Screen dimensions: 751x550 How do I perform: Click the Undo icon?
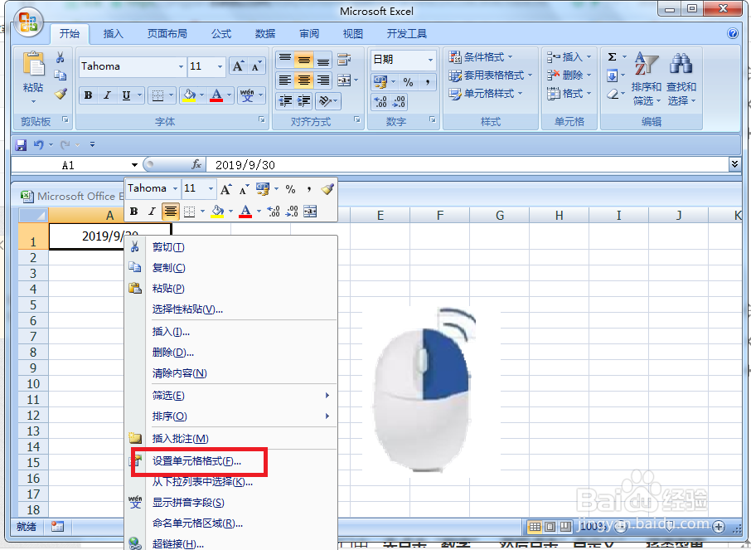40,143
